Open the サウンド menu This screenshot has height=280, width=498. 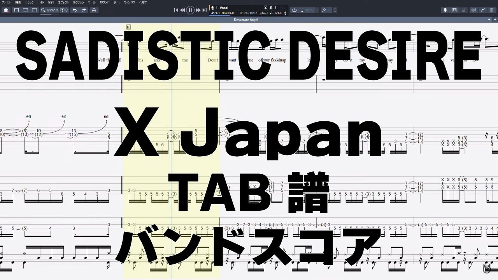(x=105, y=2)
